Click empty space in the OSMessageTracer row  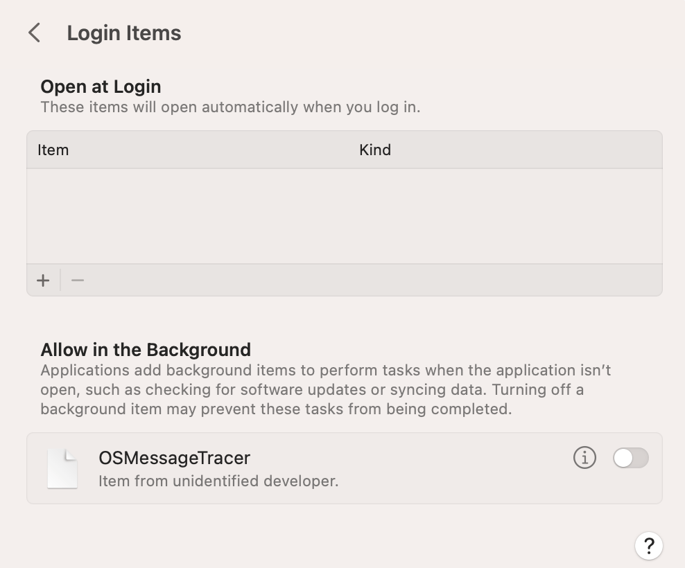click(x=451, y=468)
